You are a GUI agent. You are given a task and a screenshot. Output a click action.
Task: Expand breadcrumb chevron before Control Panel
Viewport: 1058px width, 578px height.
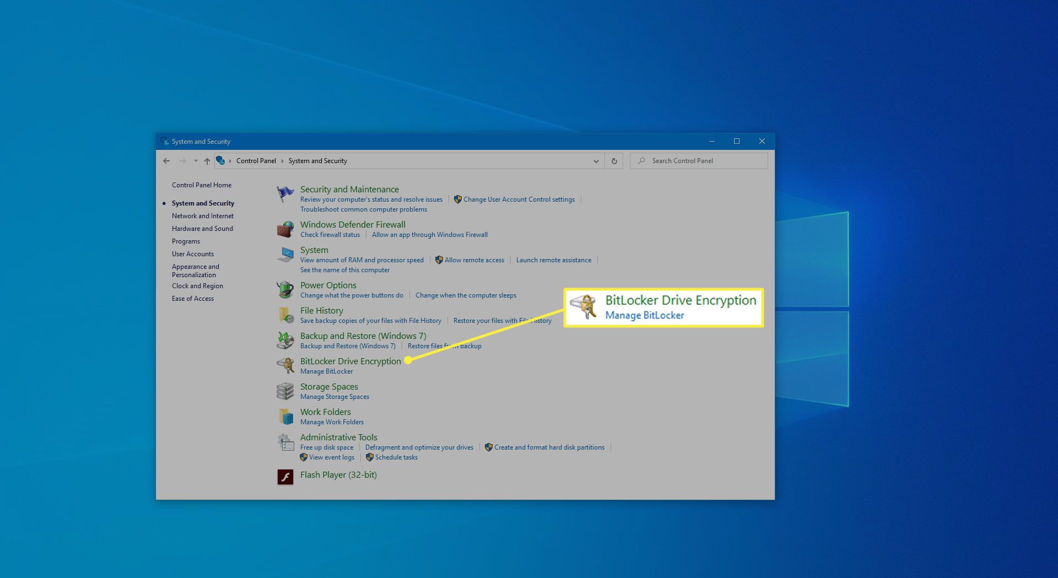(230, 161)
